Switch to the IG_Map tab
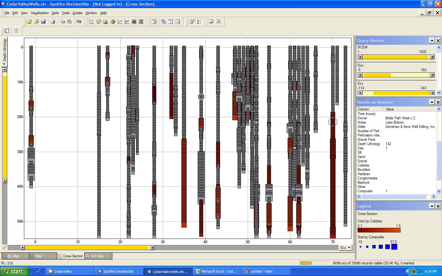The height and width of the screenshot is (276, 442). 15,256
